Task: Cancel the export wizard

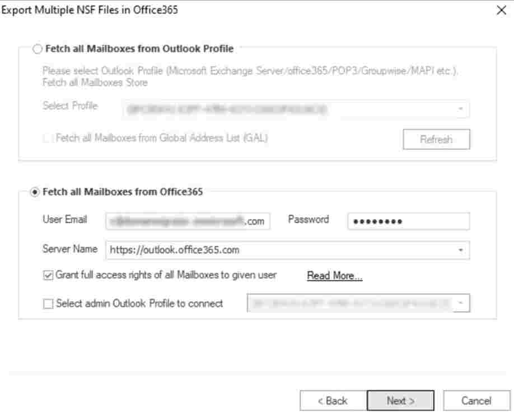Action: pyautogui.click(x=476, y=401)
